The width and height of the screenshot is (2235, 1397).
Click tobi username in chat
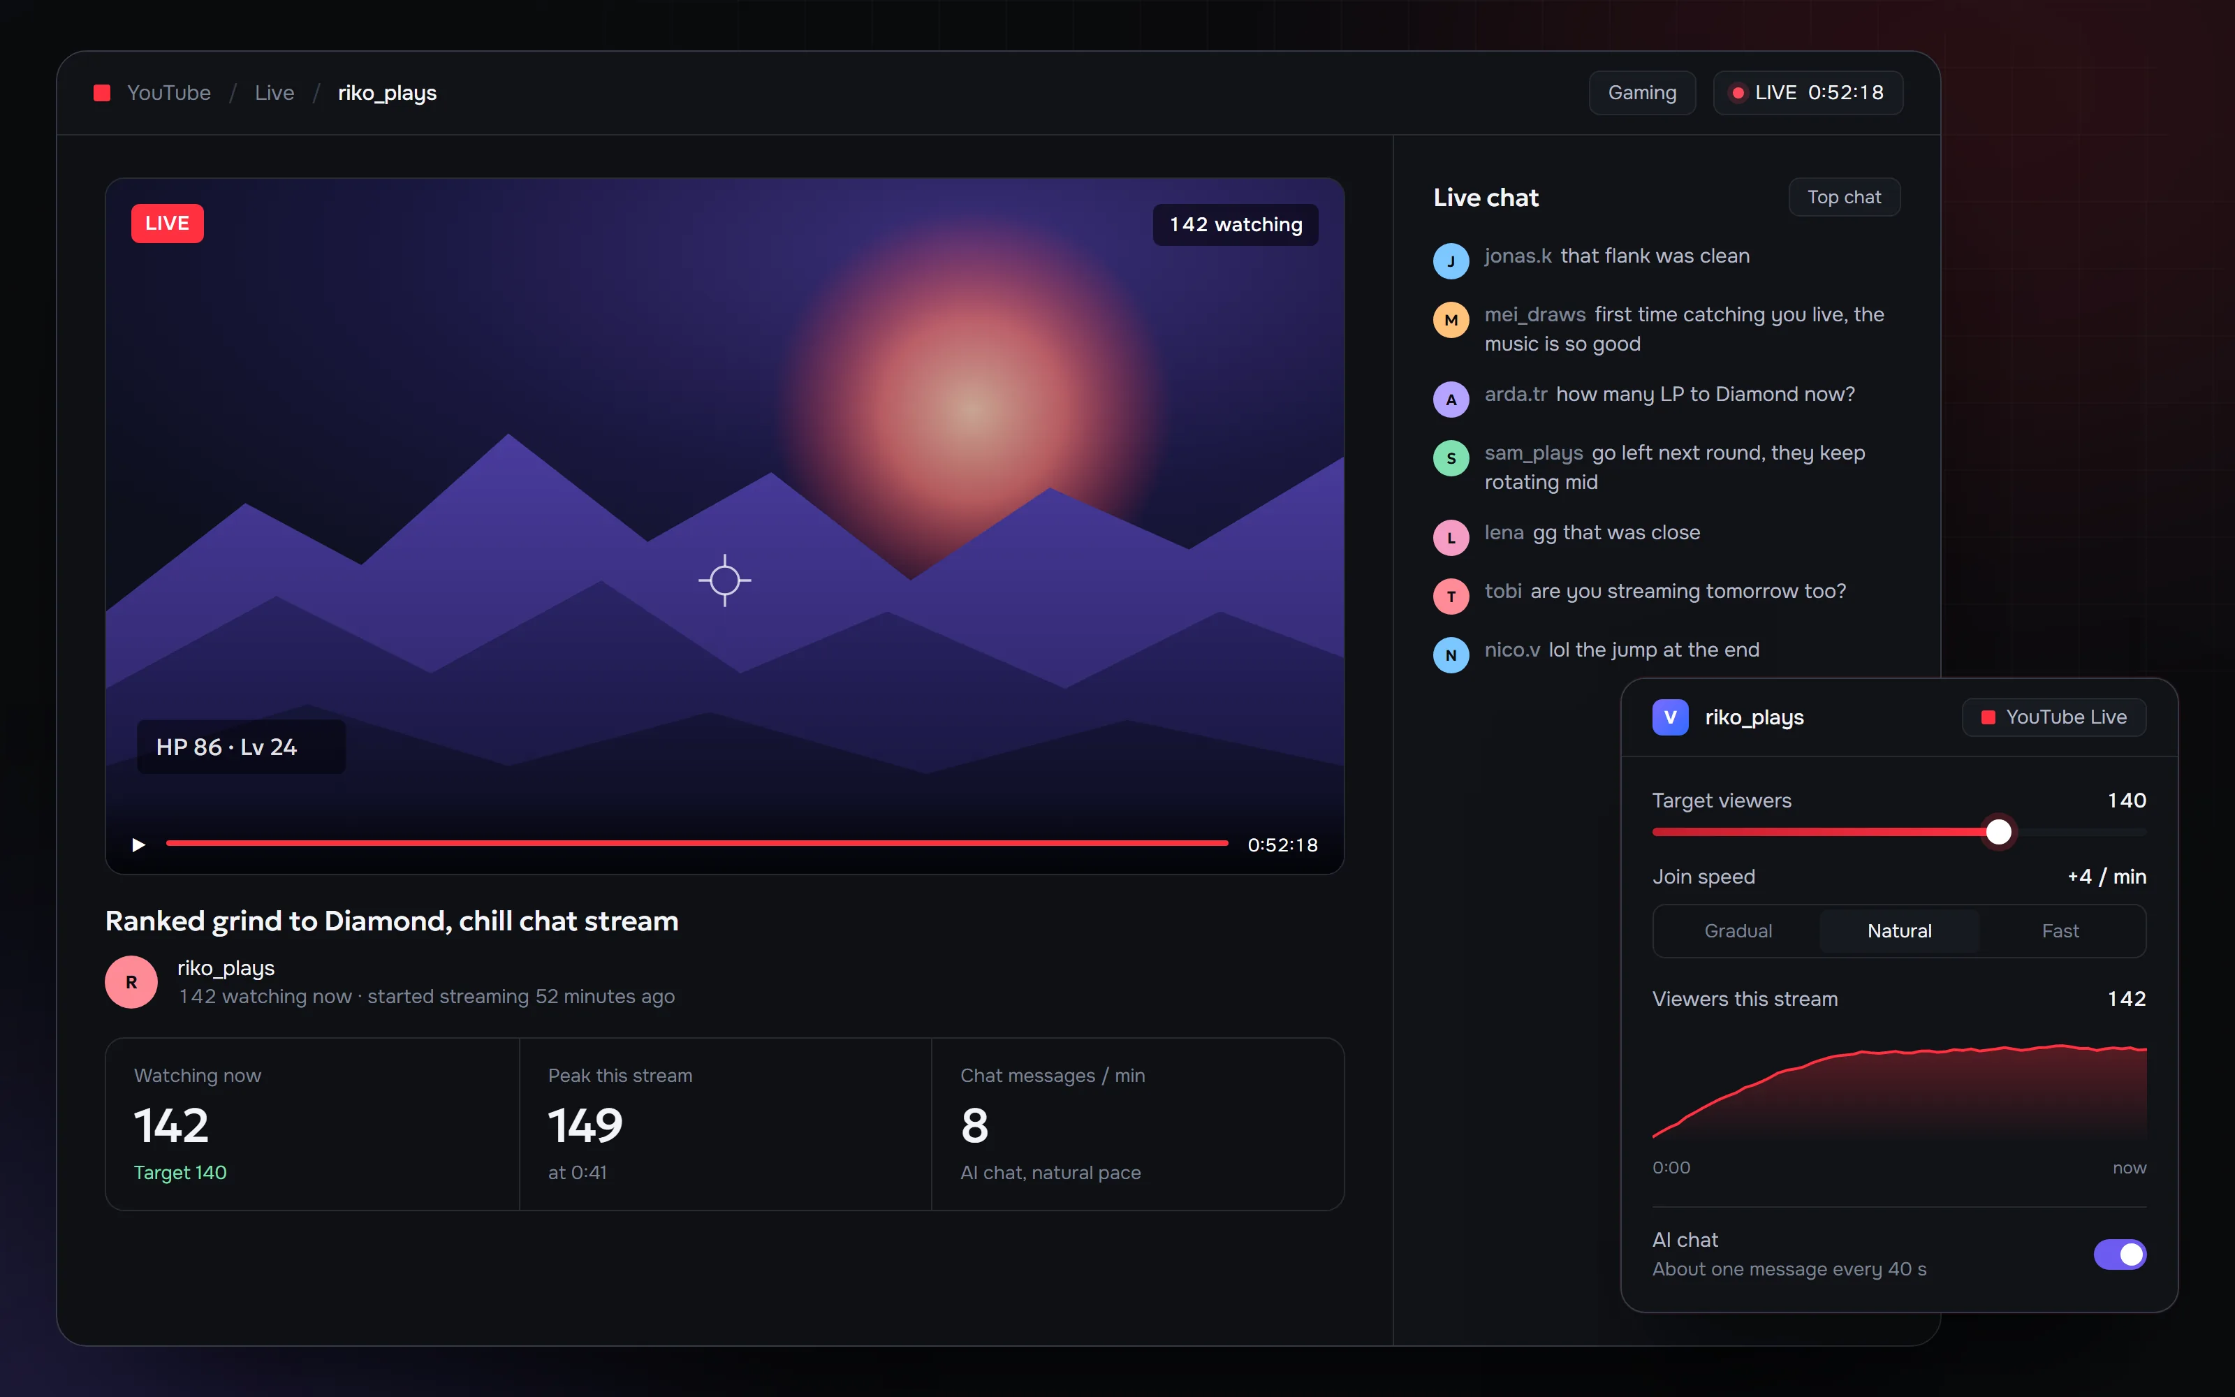1502,590
